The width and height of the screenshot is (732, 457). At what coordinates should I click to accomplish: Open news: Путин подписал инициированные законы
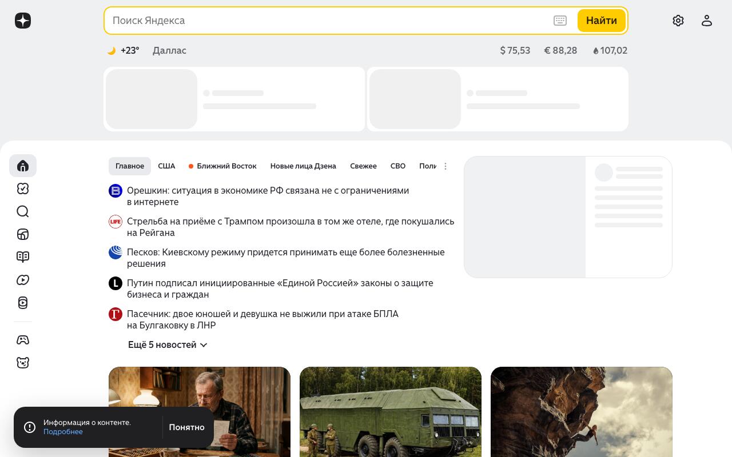(280, 289)
